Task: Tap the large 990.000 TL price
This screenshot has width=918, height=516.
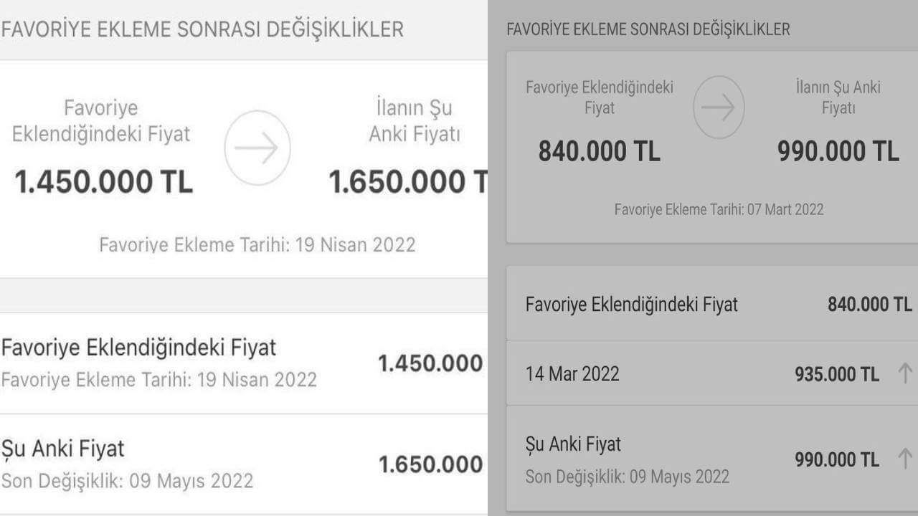Action: [838, 151]
